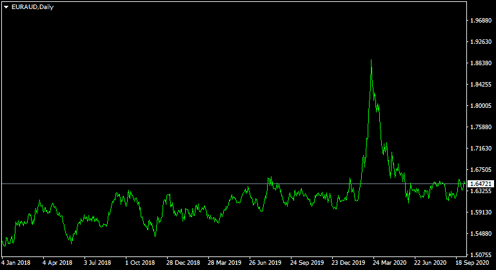Click the 1.59130 price scale value
This screenshot has width=496, height=270.
coord(481,213)
